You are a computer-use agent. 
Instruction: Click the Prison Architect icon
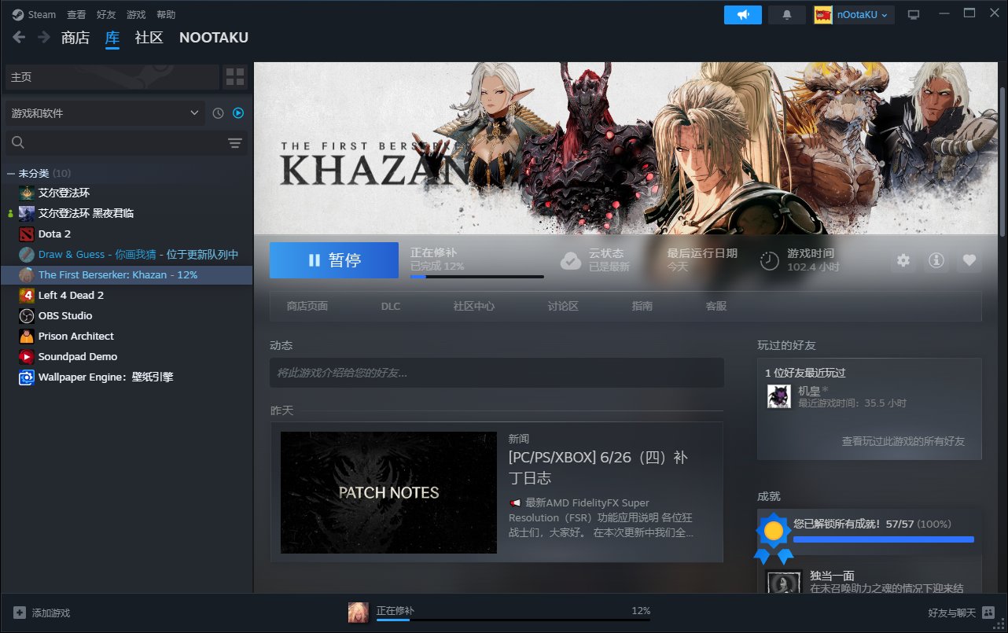point(27,336)
